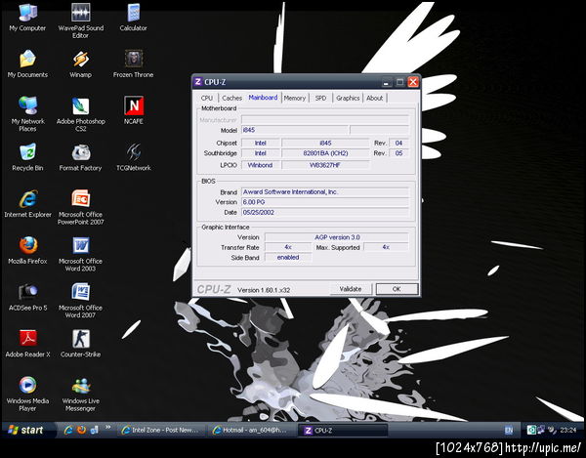Click the Chipset Rev. 04 value

click(398, 144)
